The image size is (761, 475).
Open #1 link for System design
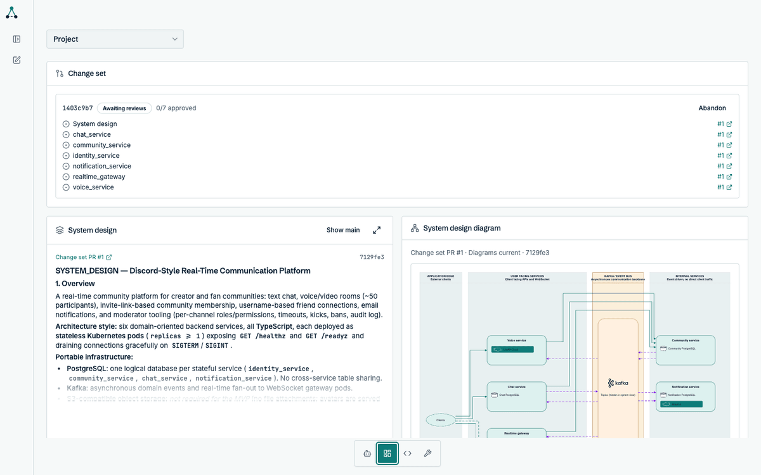click(725, 124)
